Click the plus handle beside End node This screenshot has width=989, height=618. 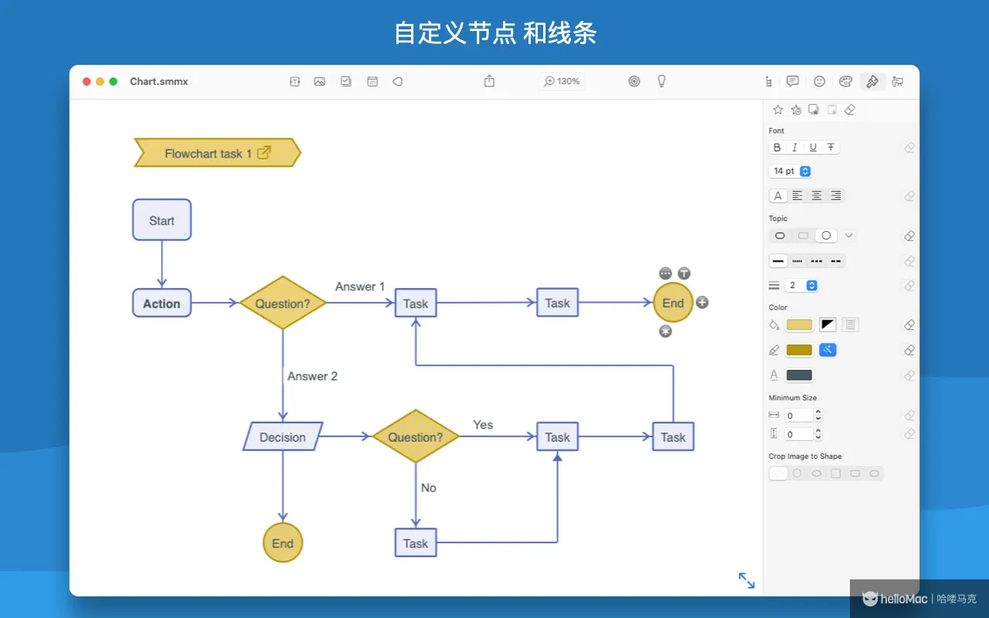pyautogui.click(x=702, y=303)
